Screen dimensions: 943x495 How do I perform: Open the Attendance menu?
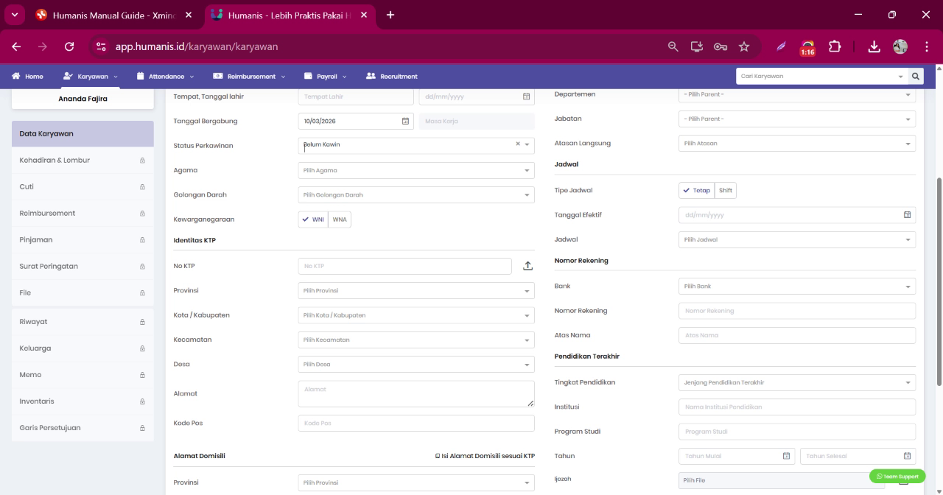(x=166, y=76)
